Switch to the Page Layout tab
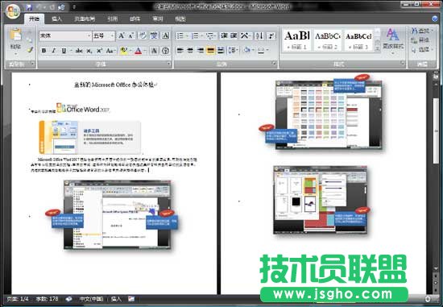This screenshot has width=443, height=307. coord(85,19)
